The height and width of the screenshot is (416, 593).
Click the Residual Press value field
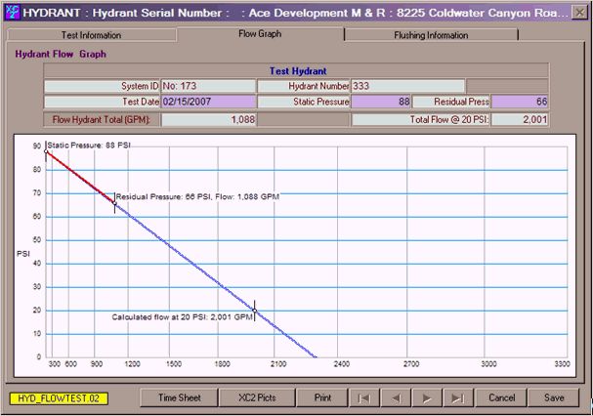tap(520, 101)
